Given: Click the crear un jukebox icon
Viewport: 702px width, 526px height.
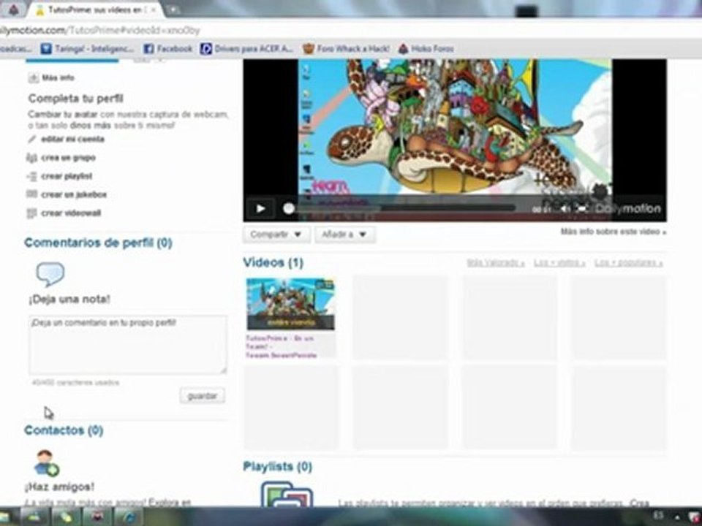Looking at the screenshot, I should [31, 194].
